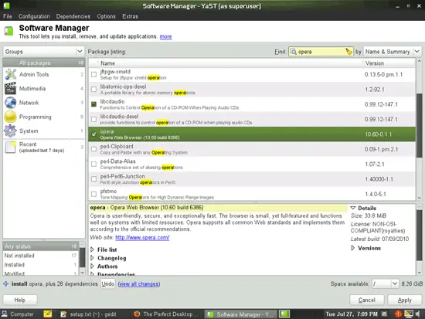Click the Apply button

tap(404, 300)
